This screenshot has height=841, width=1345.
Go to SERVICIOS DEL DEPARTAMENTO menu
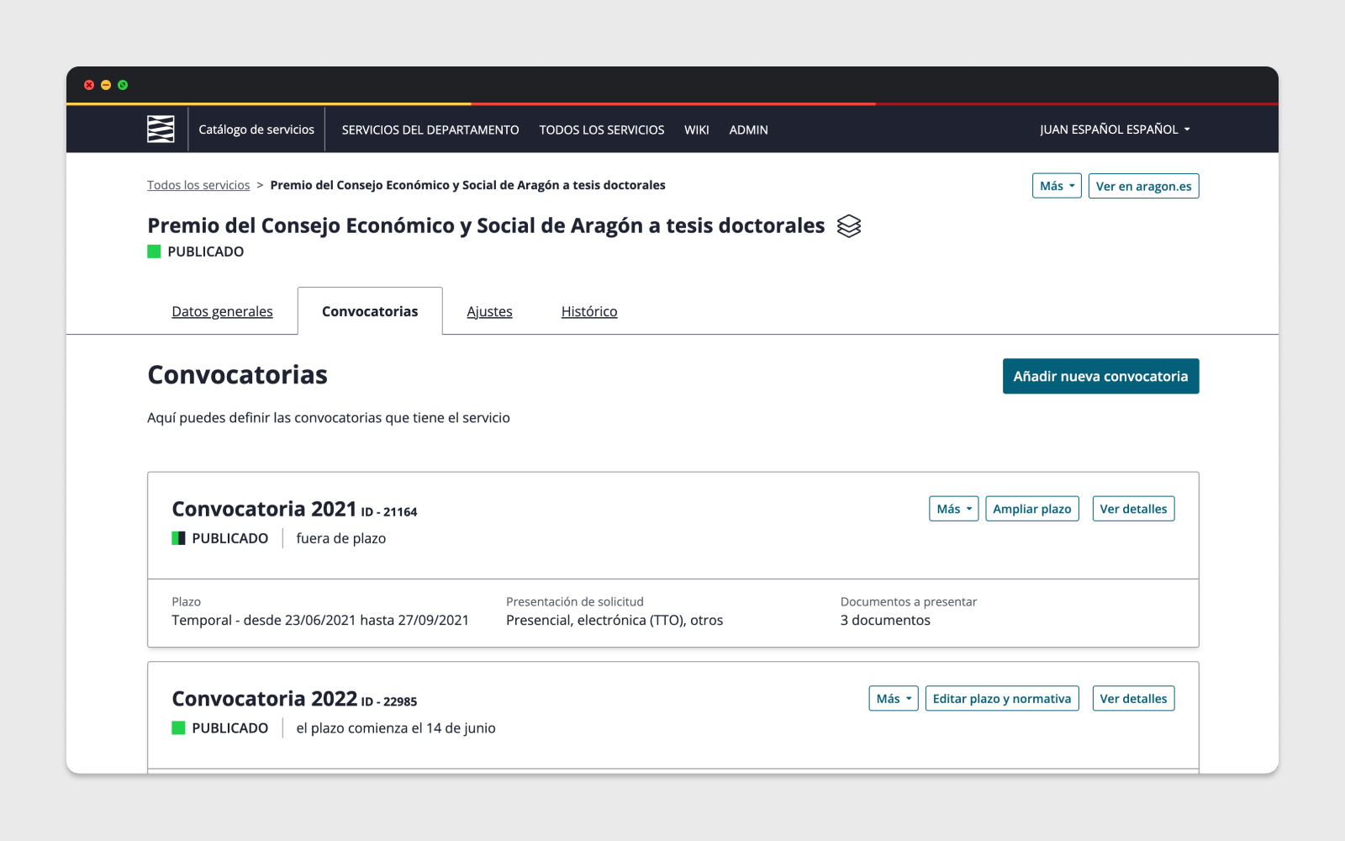coord(430,130)
